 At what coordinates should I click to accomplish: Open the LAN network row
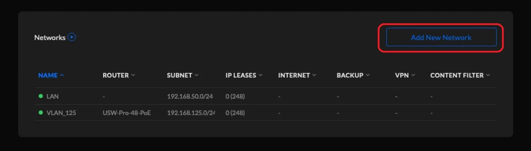(52, 96)
